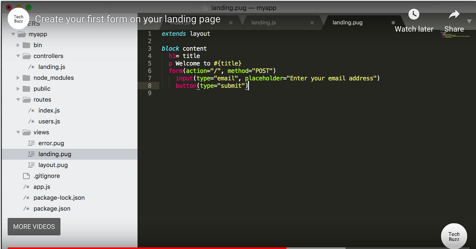Click the Share arrow icon
Image resolution: width=476 pixels, height=249 pixels.
pyautogui.click(x=454, y=14)
